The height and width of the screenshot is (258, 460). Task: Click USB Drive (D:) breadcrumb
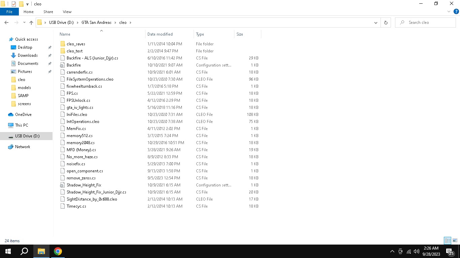point(61,23)
